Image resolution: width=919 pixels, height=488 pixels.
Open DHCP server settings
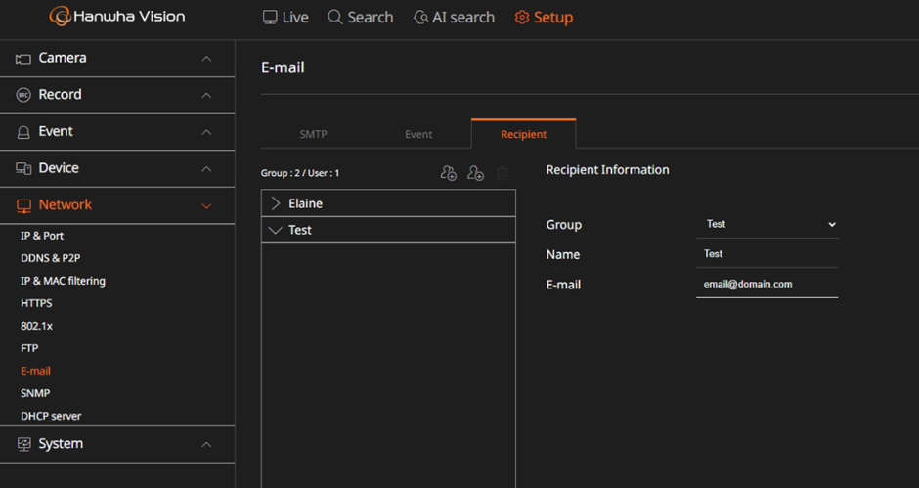(51, 416)
